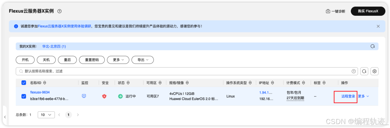Open table settings gear icon

pyautogui.click(x=375, y=71)
